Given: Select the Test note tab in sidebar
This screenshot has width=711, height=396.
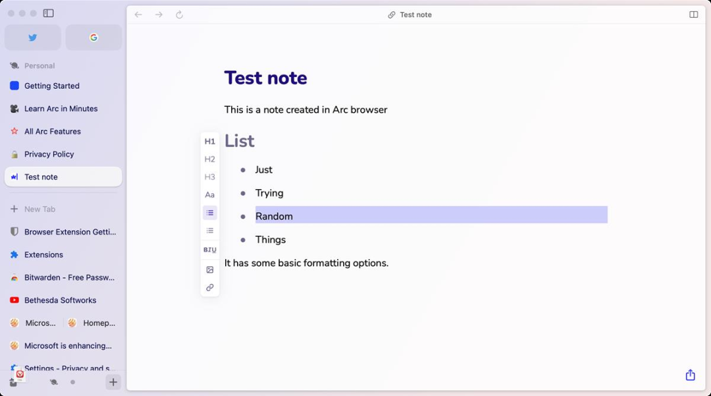Looking at the screenshot, I should click(63, 177).
